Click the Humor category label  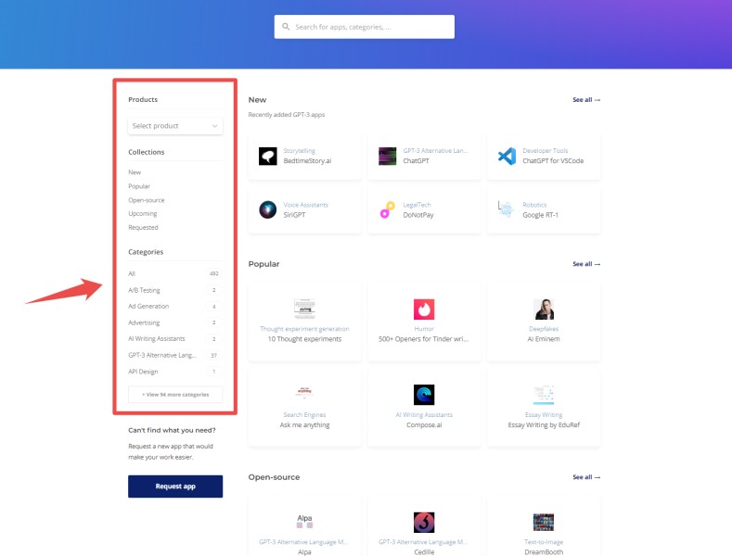(424, 329)
